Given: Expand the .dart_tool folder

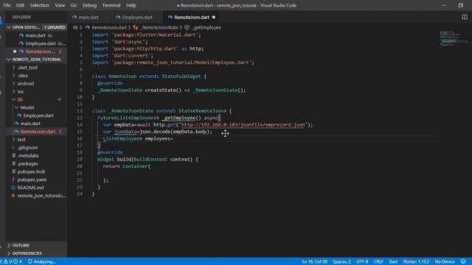Looking at the screenshot, I should pos(13,68).
